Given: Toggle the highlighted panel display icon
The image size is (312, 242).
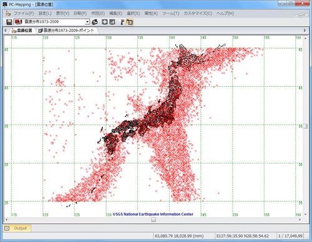Looking at the screenshot, I should 130,22.
